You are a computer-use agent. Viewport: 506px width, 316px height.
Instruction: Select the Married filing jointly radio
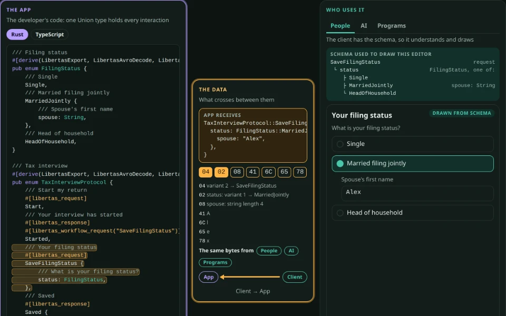coord(412,163)
